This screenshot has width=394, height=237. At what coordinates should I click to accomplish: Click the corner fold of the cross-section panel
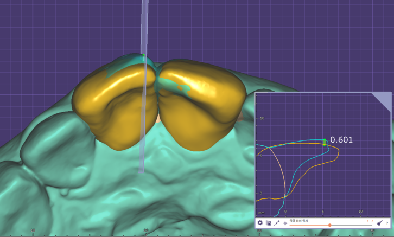pyautogui.click(x=384, y=99)
